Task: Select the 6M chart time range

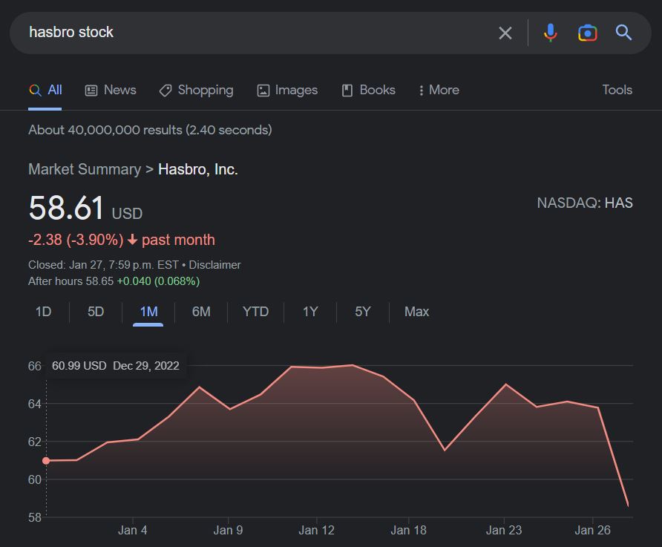Action: tap(201, 312)
